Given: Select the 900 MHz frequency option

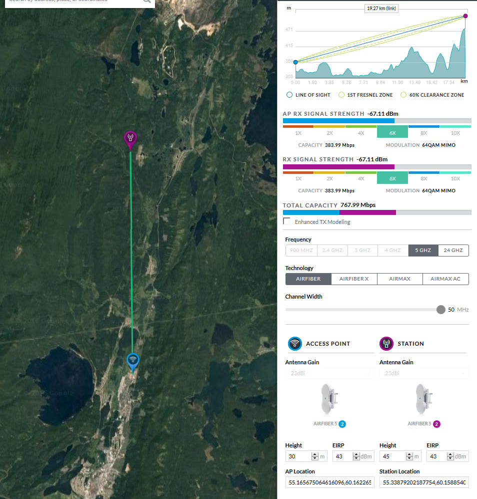Looking at the screenshot, I should [x=301, y=251].
